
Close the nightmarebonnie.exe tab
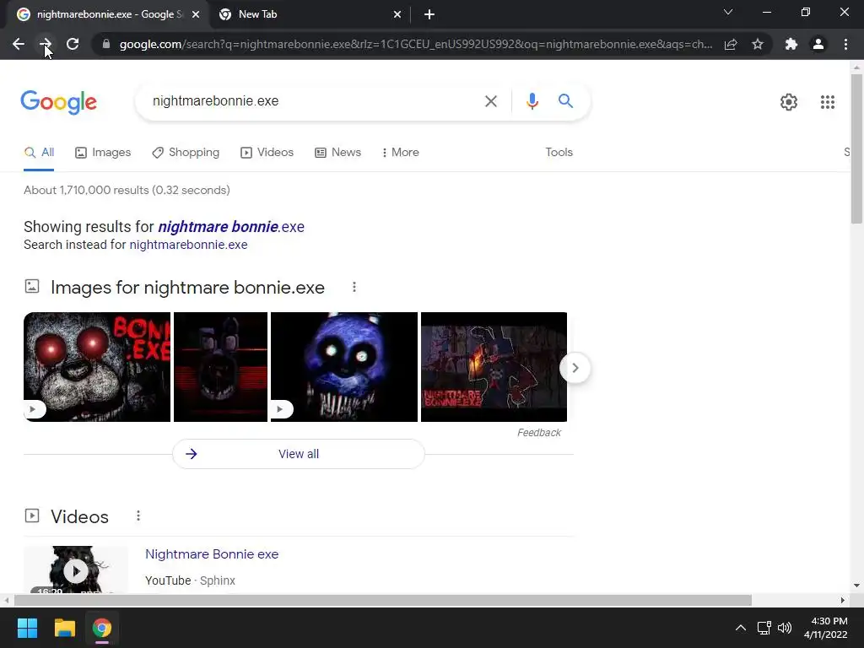pyautogui.click(x=196, y=15)
